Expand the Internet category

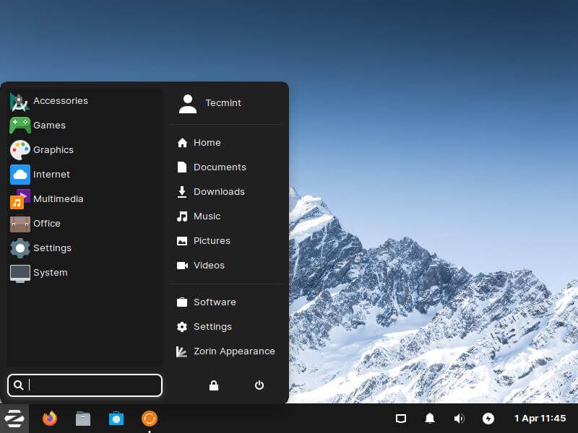[52, 174]
